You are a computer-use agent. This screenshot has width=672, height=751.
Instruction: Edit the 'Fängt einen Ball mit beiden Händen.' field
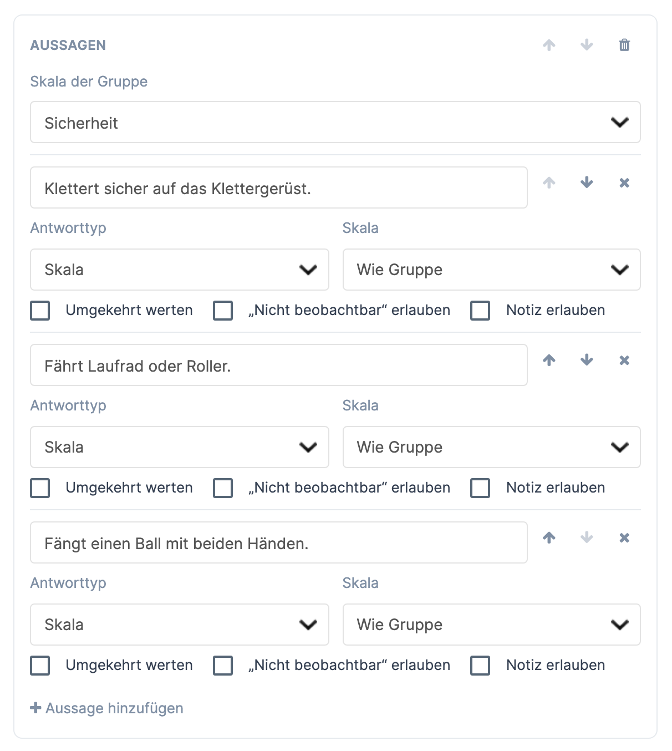click(279, 542)
